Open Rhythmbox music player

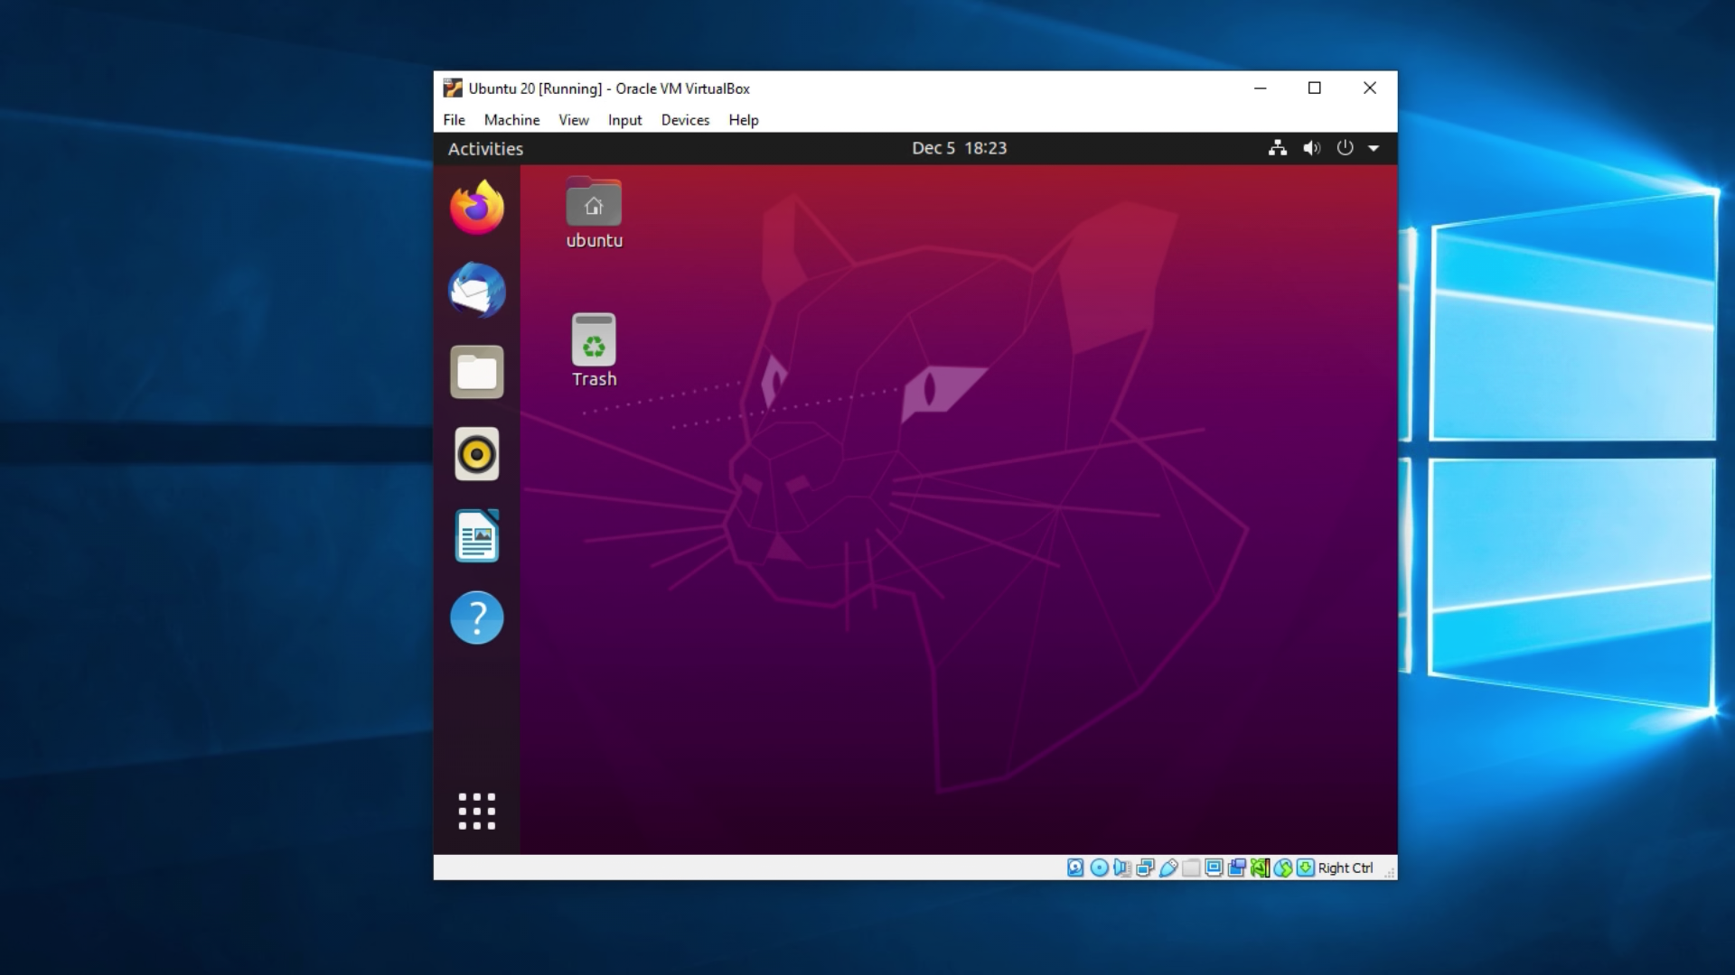coord(476,453)
